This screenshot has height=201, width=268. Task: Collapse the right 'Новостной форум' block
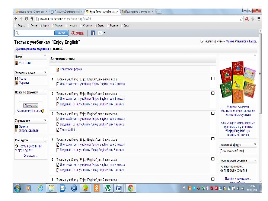click(x=255, y=144)
